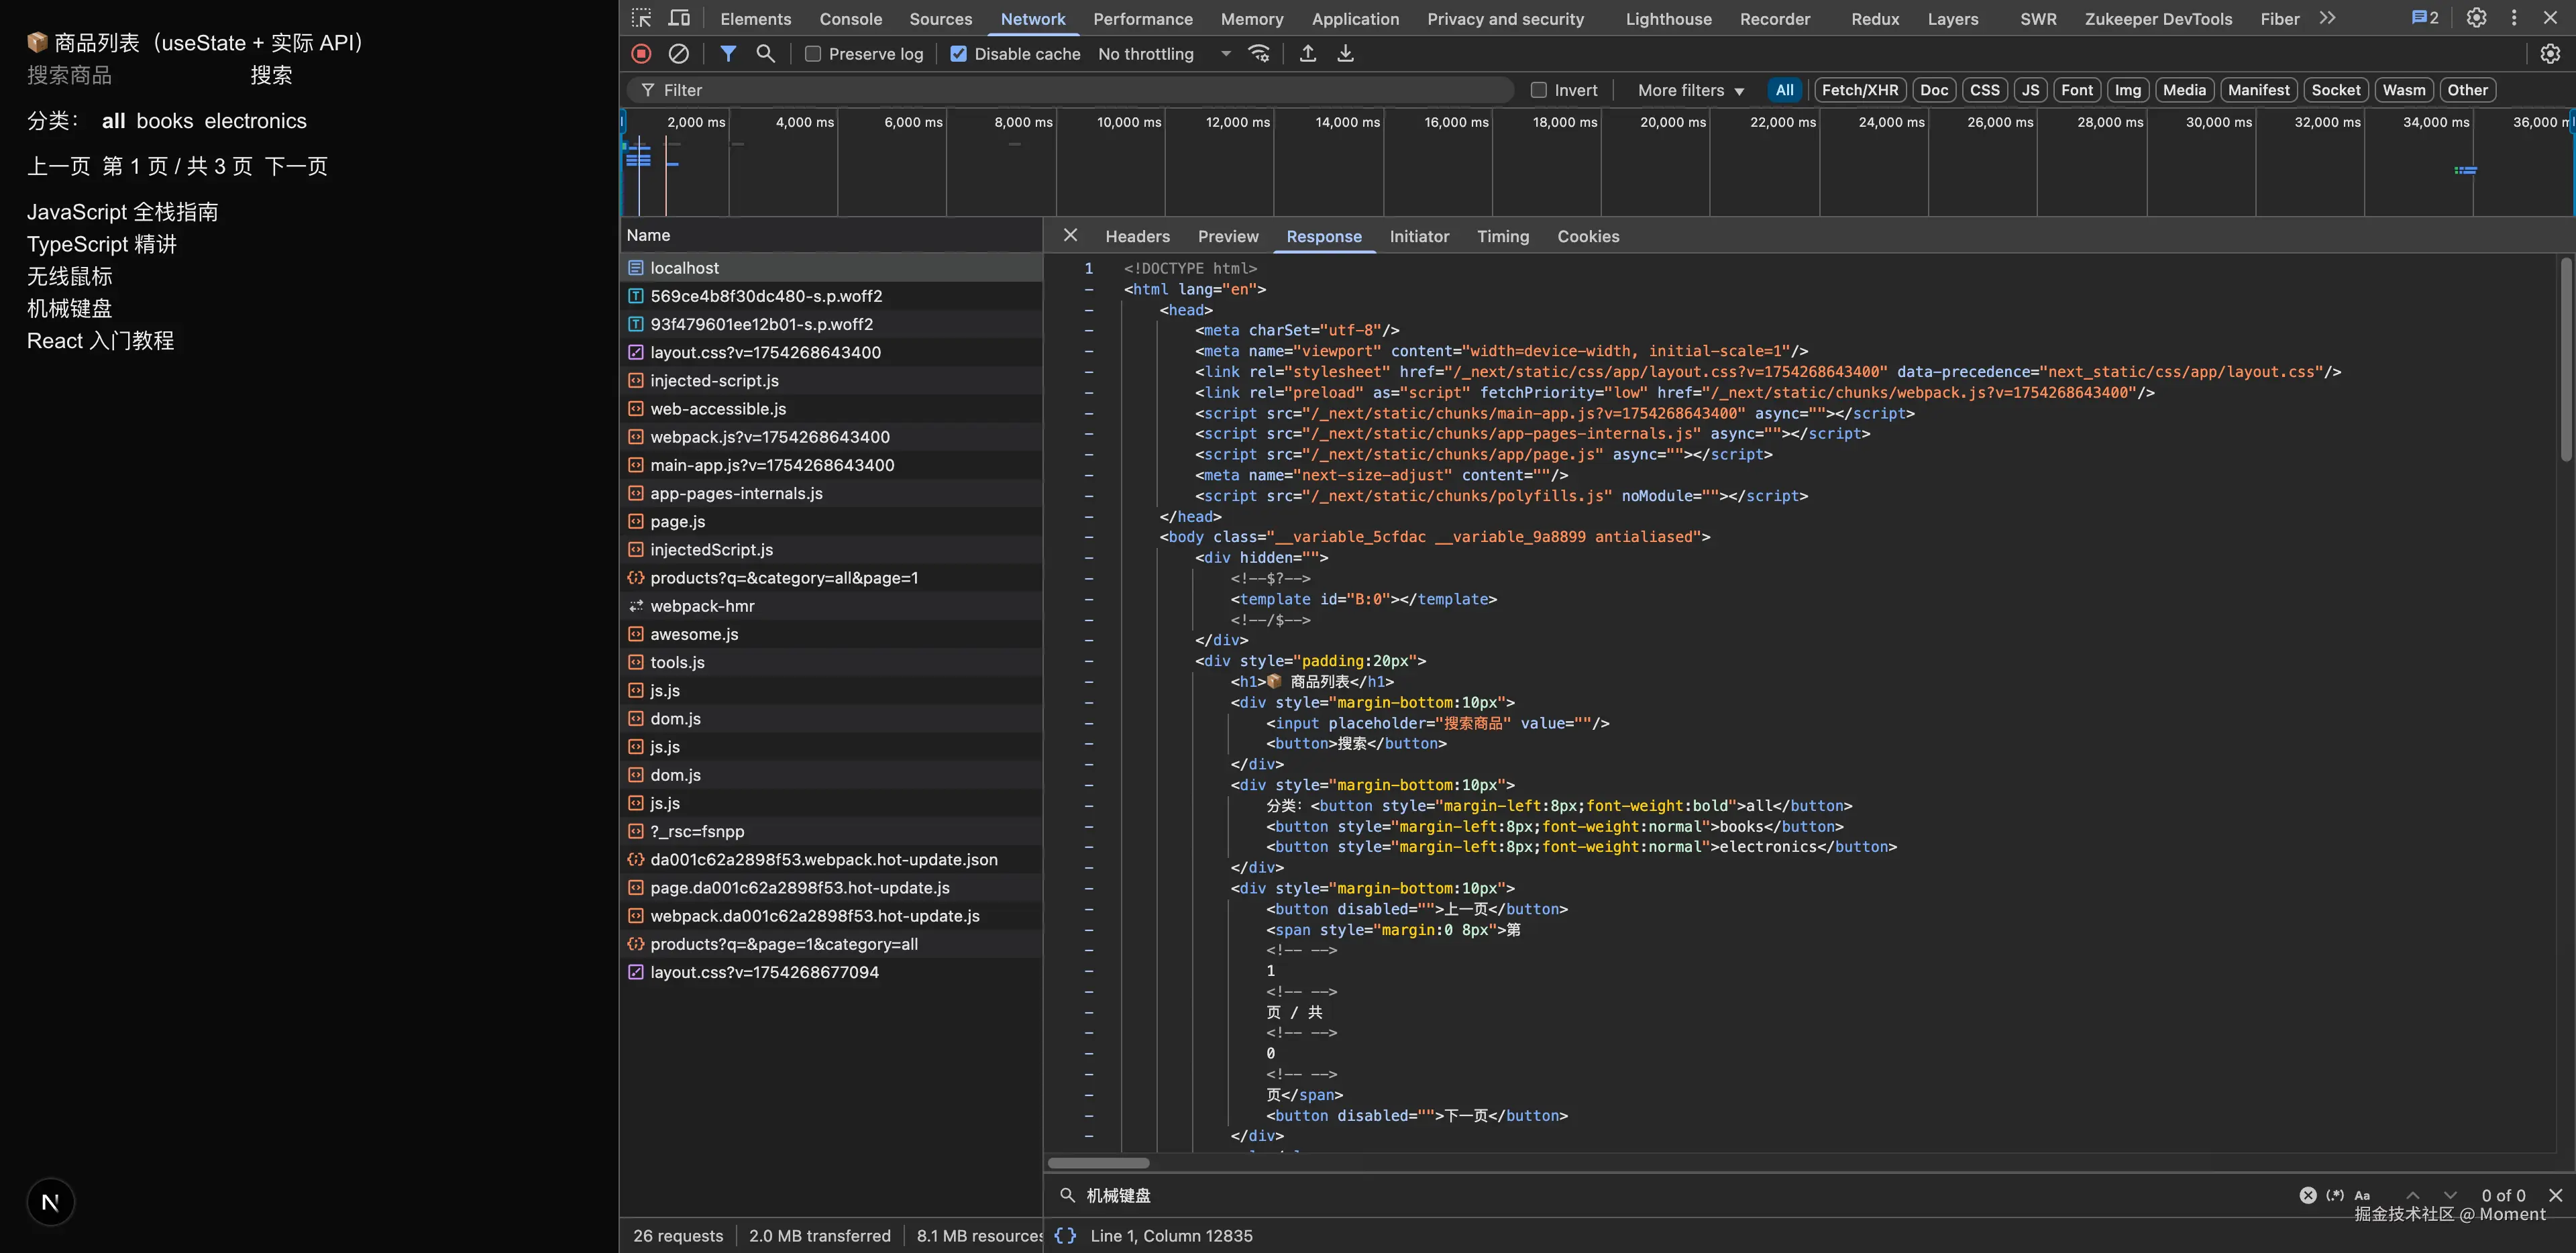Click the export HAR download icon
Viewport: 2576px width, 1253px height.
[1345, 54]
